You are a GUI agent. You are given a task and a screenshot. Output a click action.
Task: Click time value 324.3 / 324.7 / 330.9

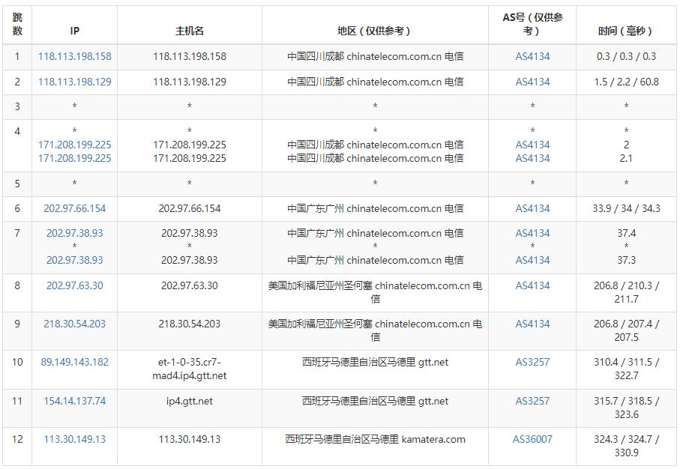point(626,446)
